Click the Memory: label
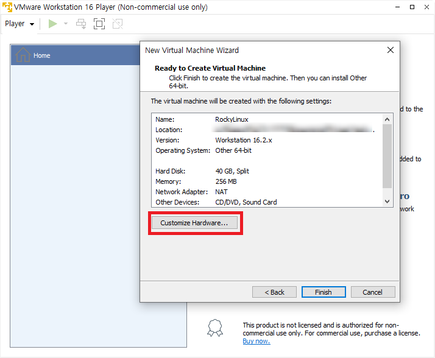Screen dimensions: 435x358 tap(168, 181)
